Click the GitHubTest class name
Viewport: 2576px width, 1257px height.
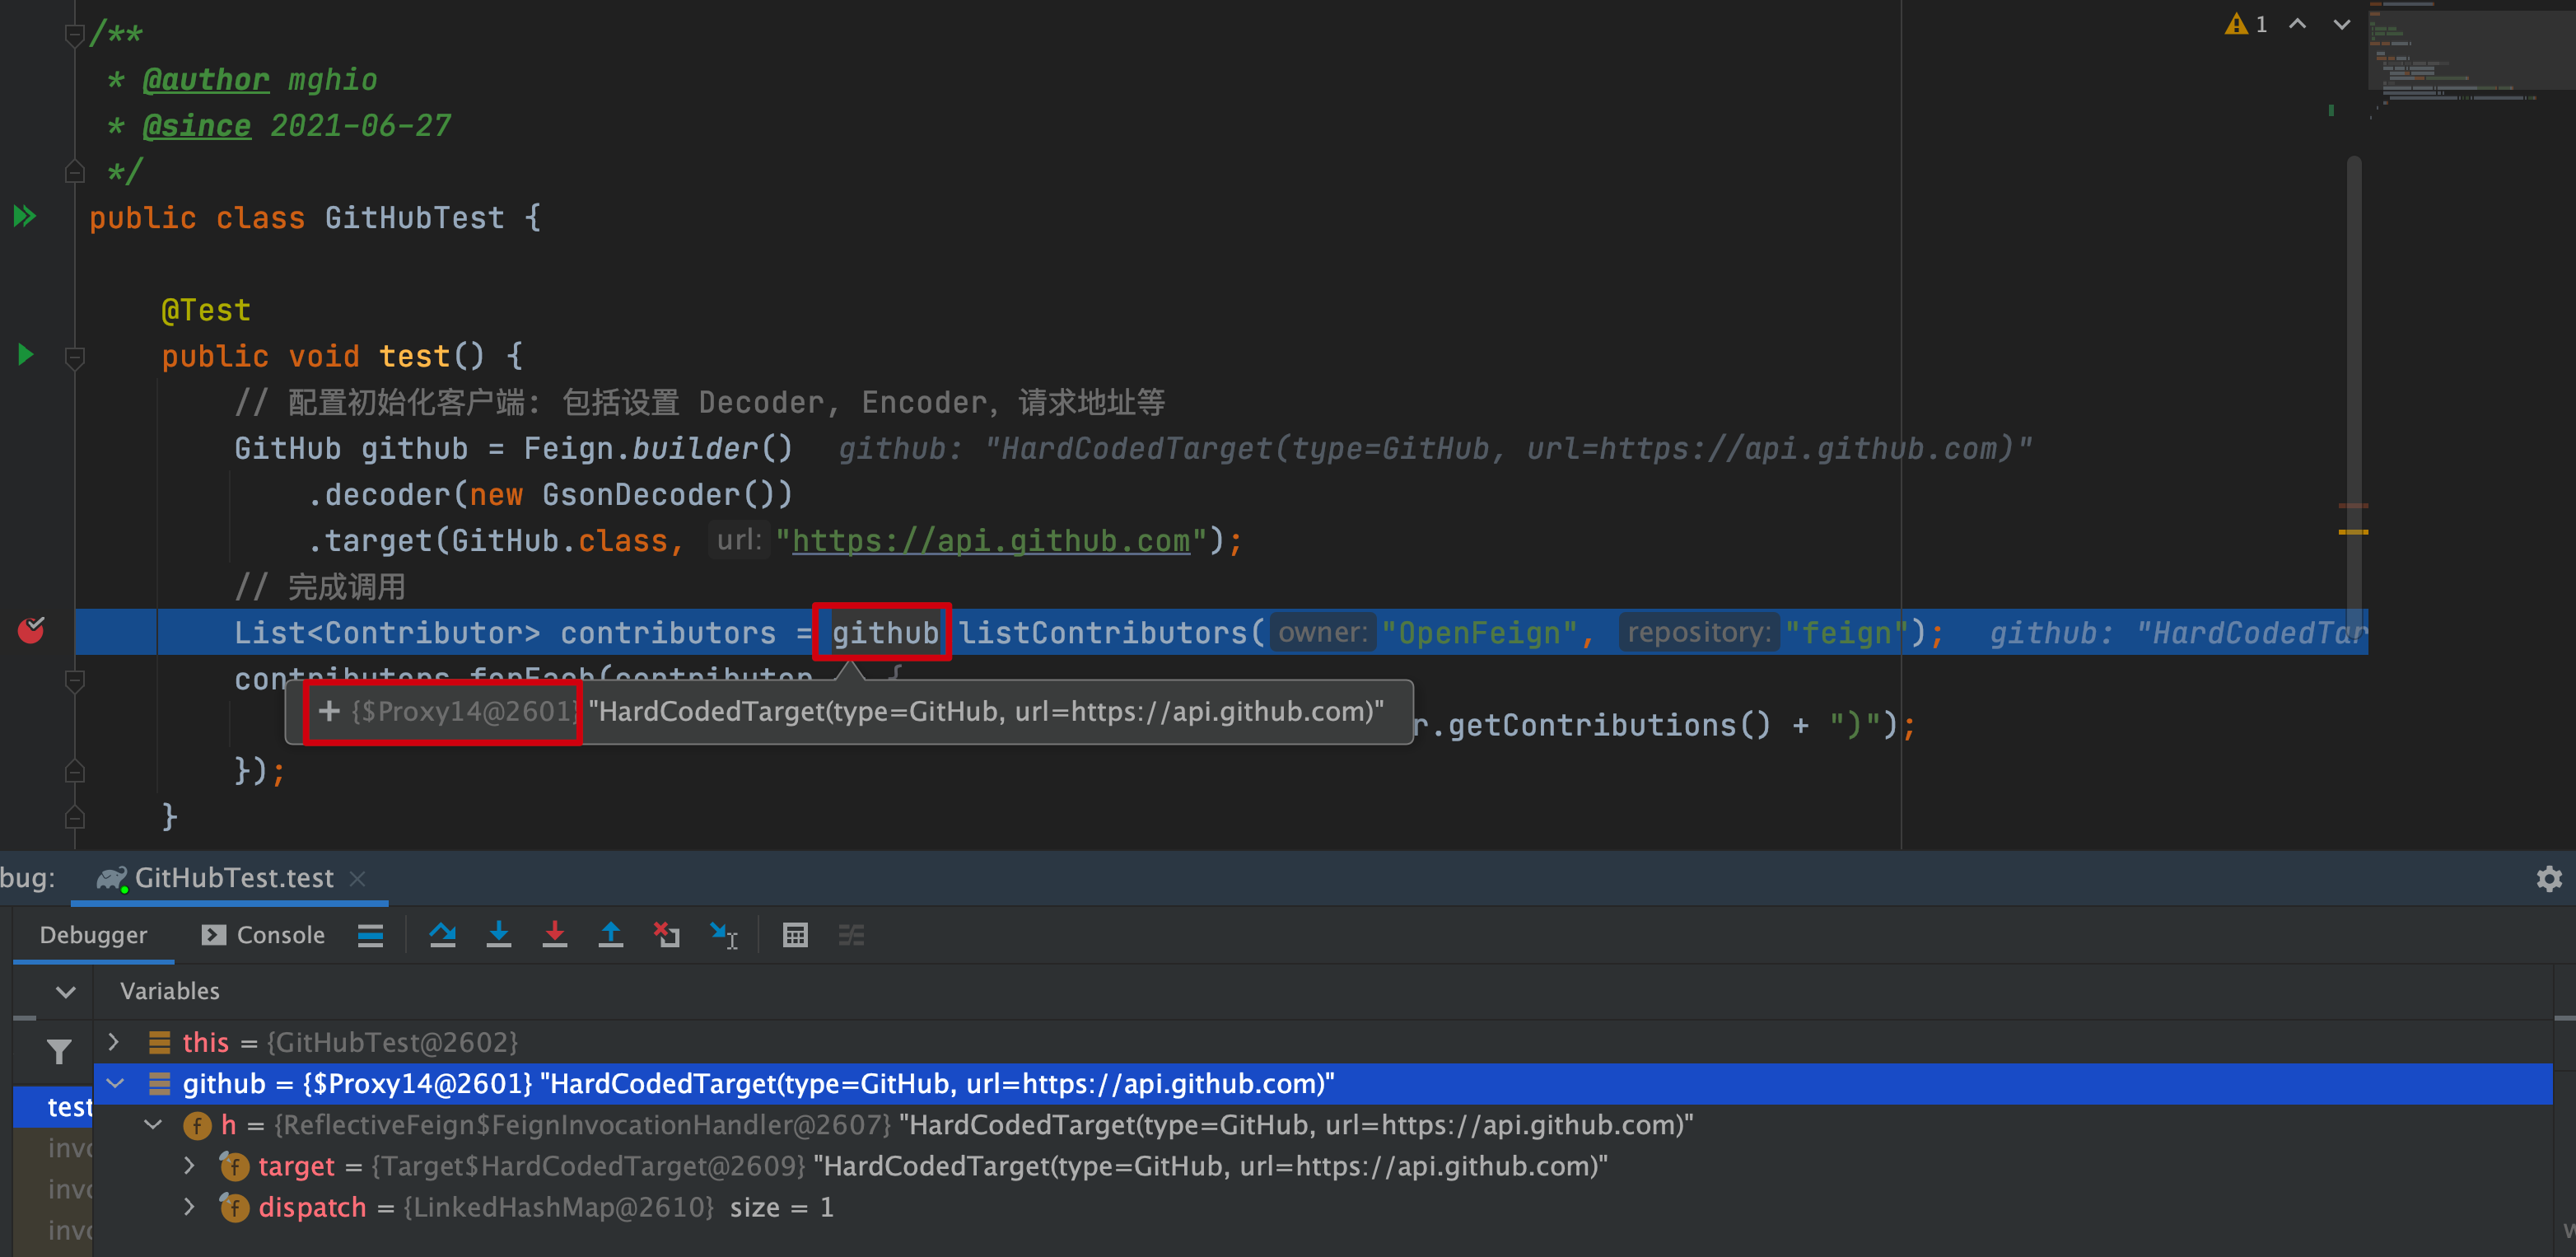tap(414, 218)
